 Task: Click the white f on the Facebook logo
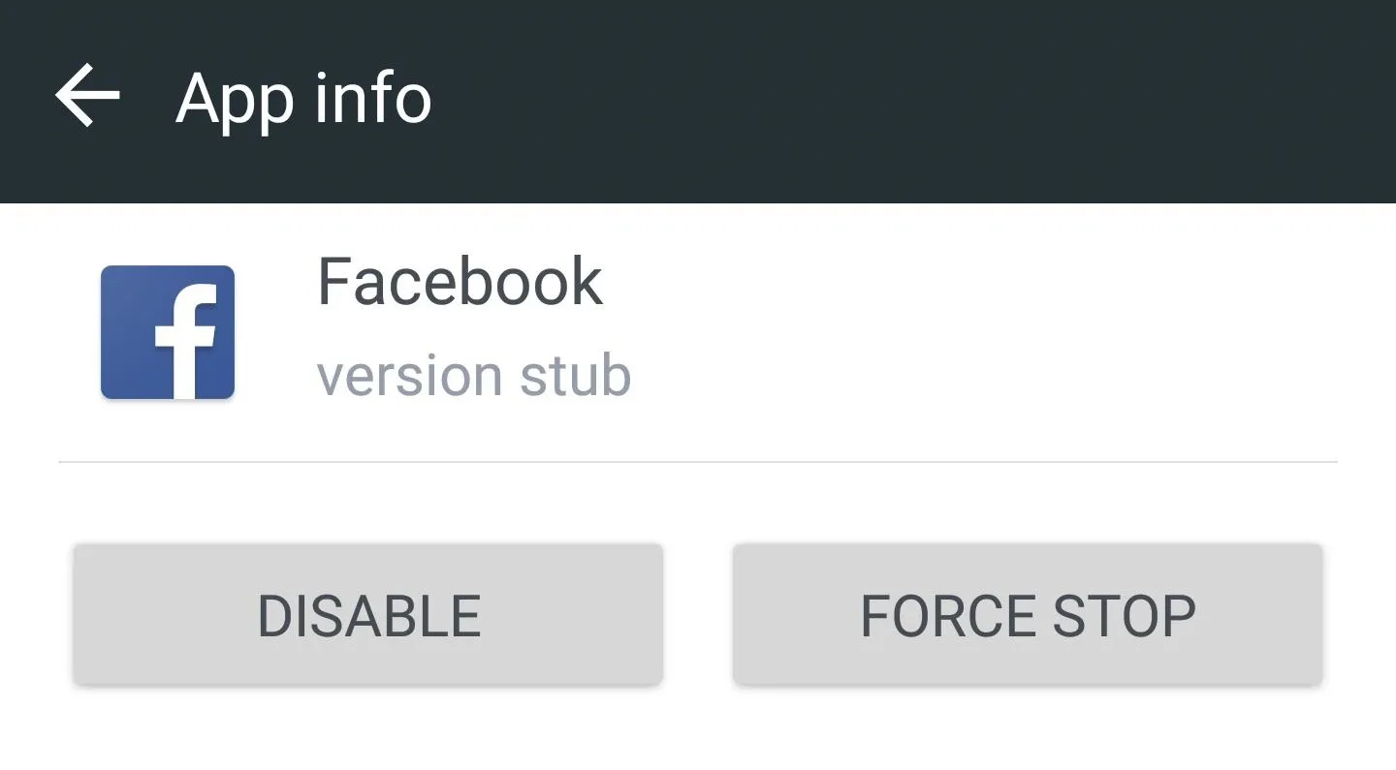tap(186, 341)
